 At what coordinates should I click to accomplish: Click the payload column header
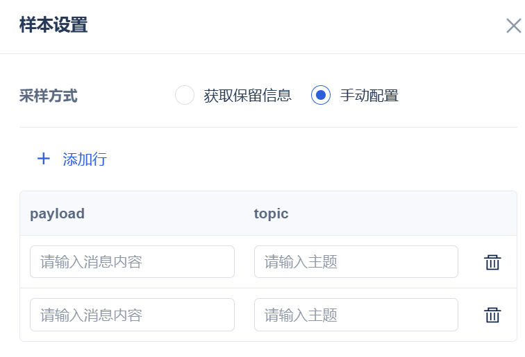(57, 214)
